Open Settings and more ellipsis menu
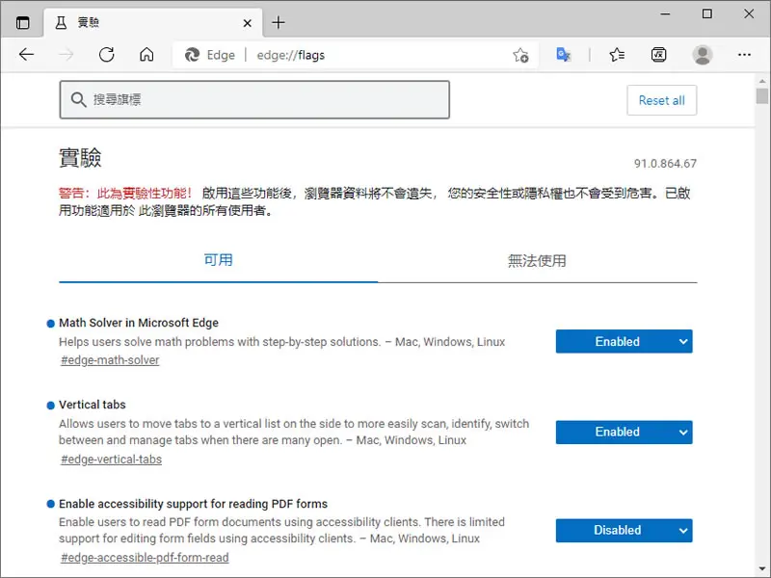Viewport: 771px width, 578px height. coord(744,55)
